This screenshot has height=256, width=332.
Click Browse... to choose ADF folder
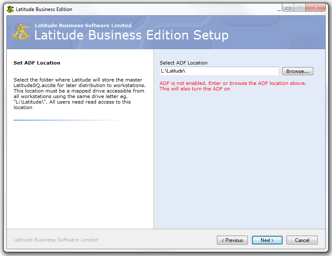298,71
